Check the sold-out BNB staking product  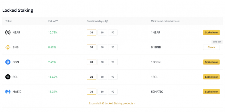click(x=211, y=47)
